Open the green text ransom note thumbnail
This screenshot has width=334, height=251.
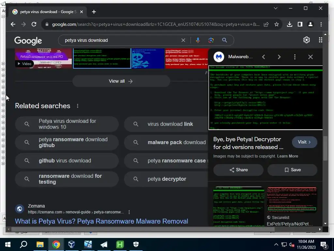[102, 58]
